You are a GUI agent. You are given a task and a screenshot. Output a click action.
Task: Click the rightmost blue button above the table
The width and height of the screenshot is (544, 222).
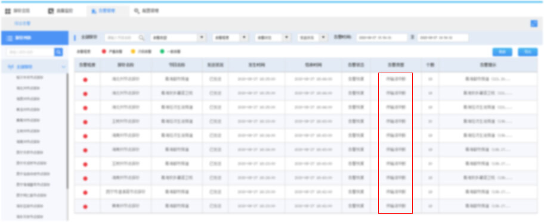528,52
